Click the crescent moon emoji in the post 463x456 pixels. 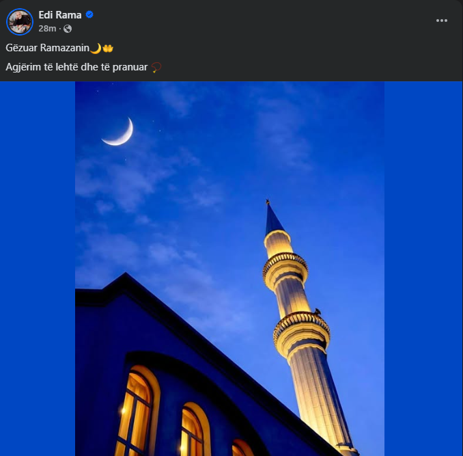tap(96, 48)
